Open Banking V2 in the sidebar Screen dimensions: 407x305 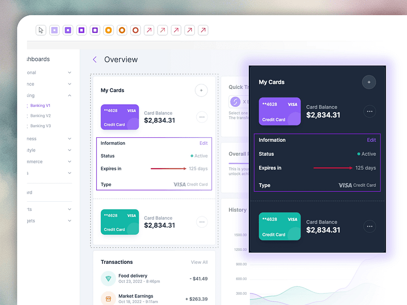41,116
